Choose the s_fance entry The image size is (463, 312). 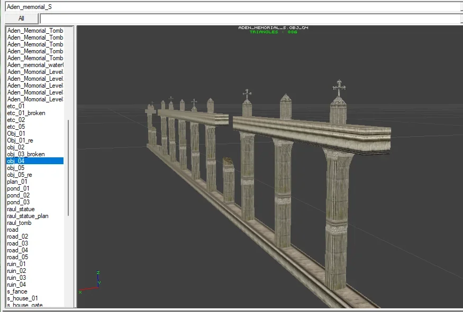pos(35,291)
